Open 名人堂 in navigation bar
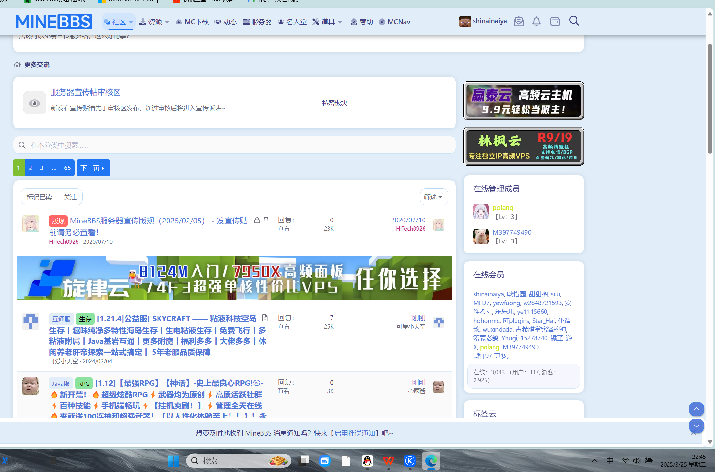Screen dimensions: 715x472 point(292,22)
